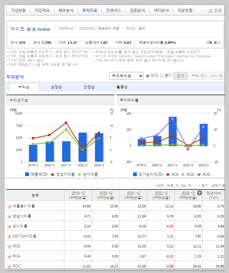229x273 pixels.
Task: Click the 24.80 매출총이익률 value
Action: pos(86,206)
